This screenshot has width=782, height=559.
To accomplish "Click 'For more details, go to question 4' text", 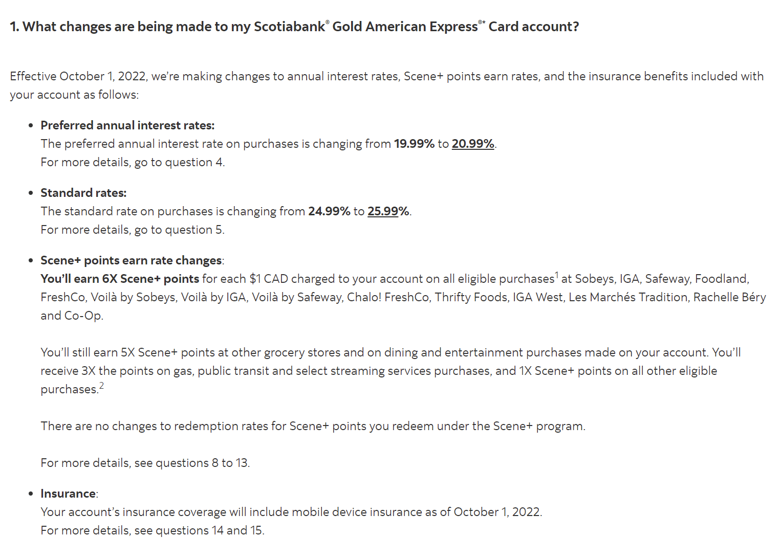I will [133, 162].
